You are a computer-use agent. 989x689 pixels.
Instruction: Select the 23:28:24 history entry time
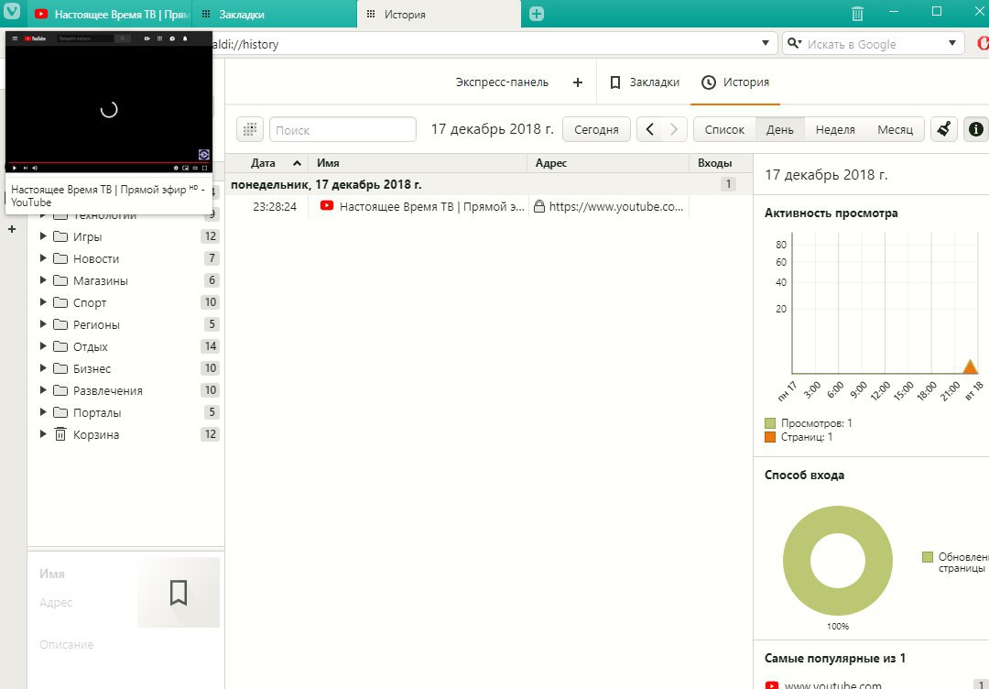tap(275, 206)
